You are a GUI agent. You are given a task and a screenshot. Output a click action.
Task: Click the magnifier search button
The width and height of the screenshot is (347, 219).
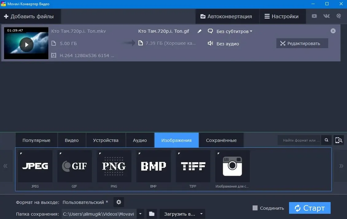coord(326,140)
